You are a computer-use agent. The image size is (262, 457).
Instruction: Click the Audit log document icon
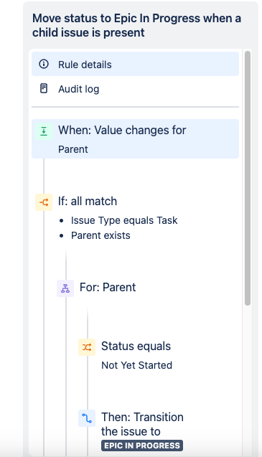click(x=44, y=88)
